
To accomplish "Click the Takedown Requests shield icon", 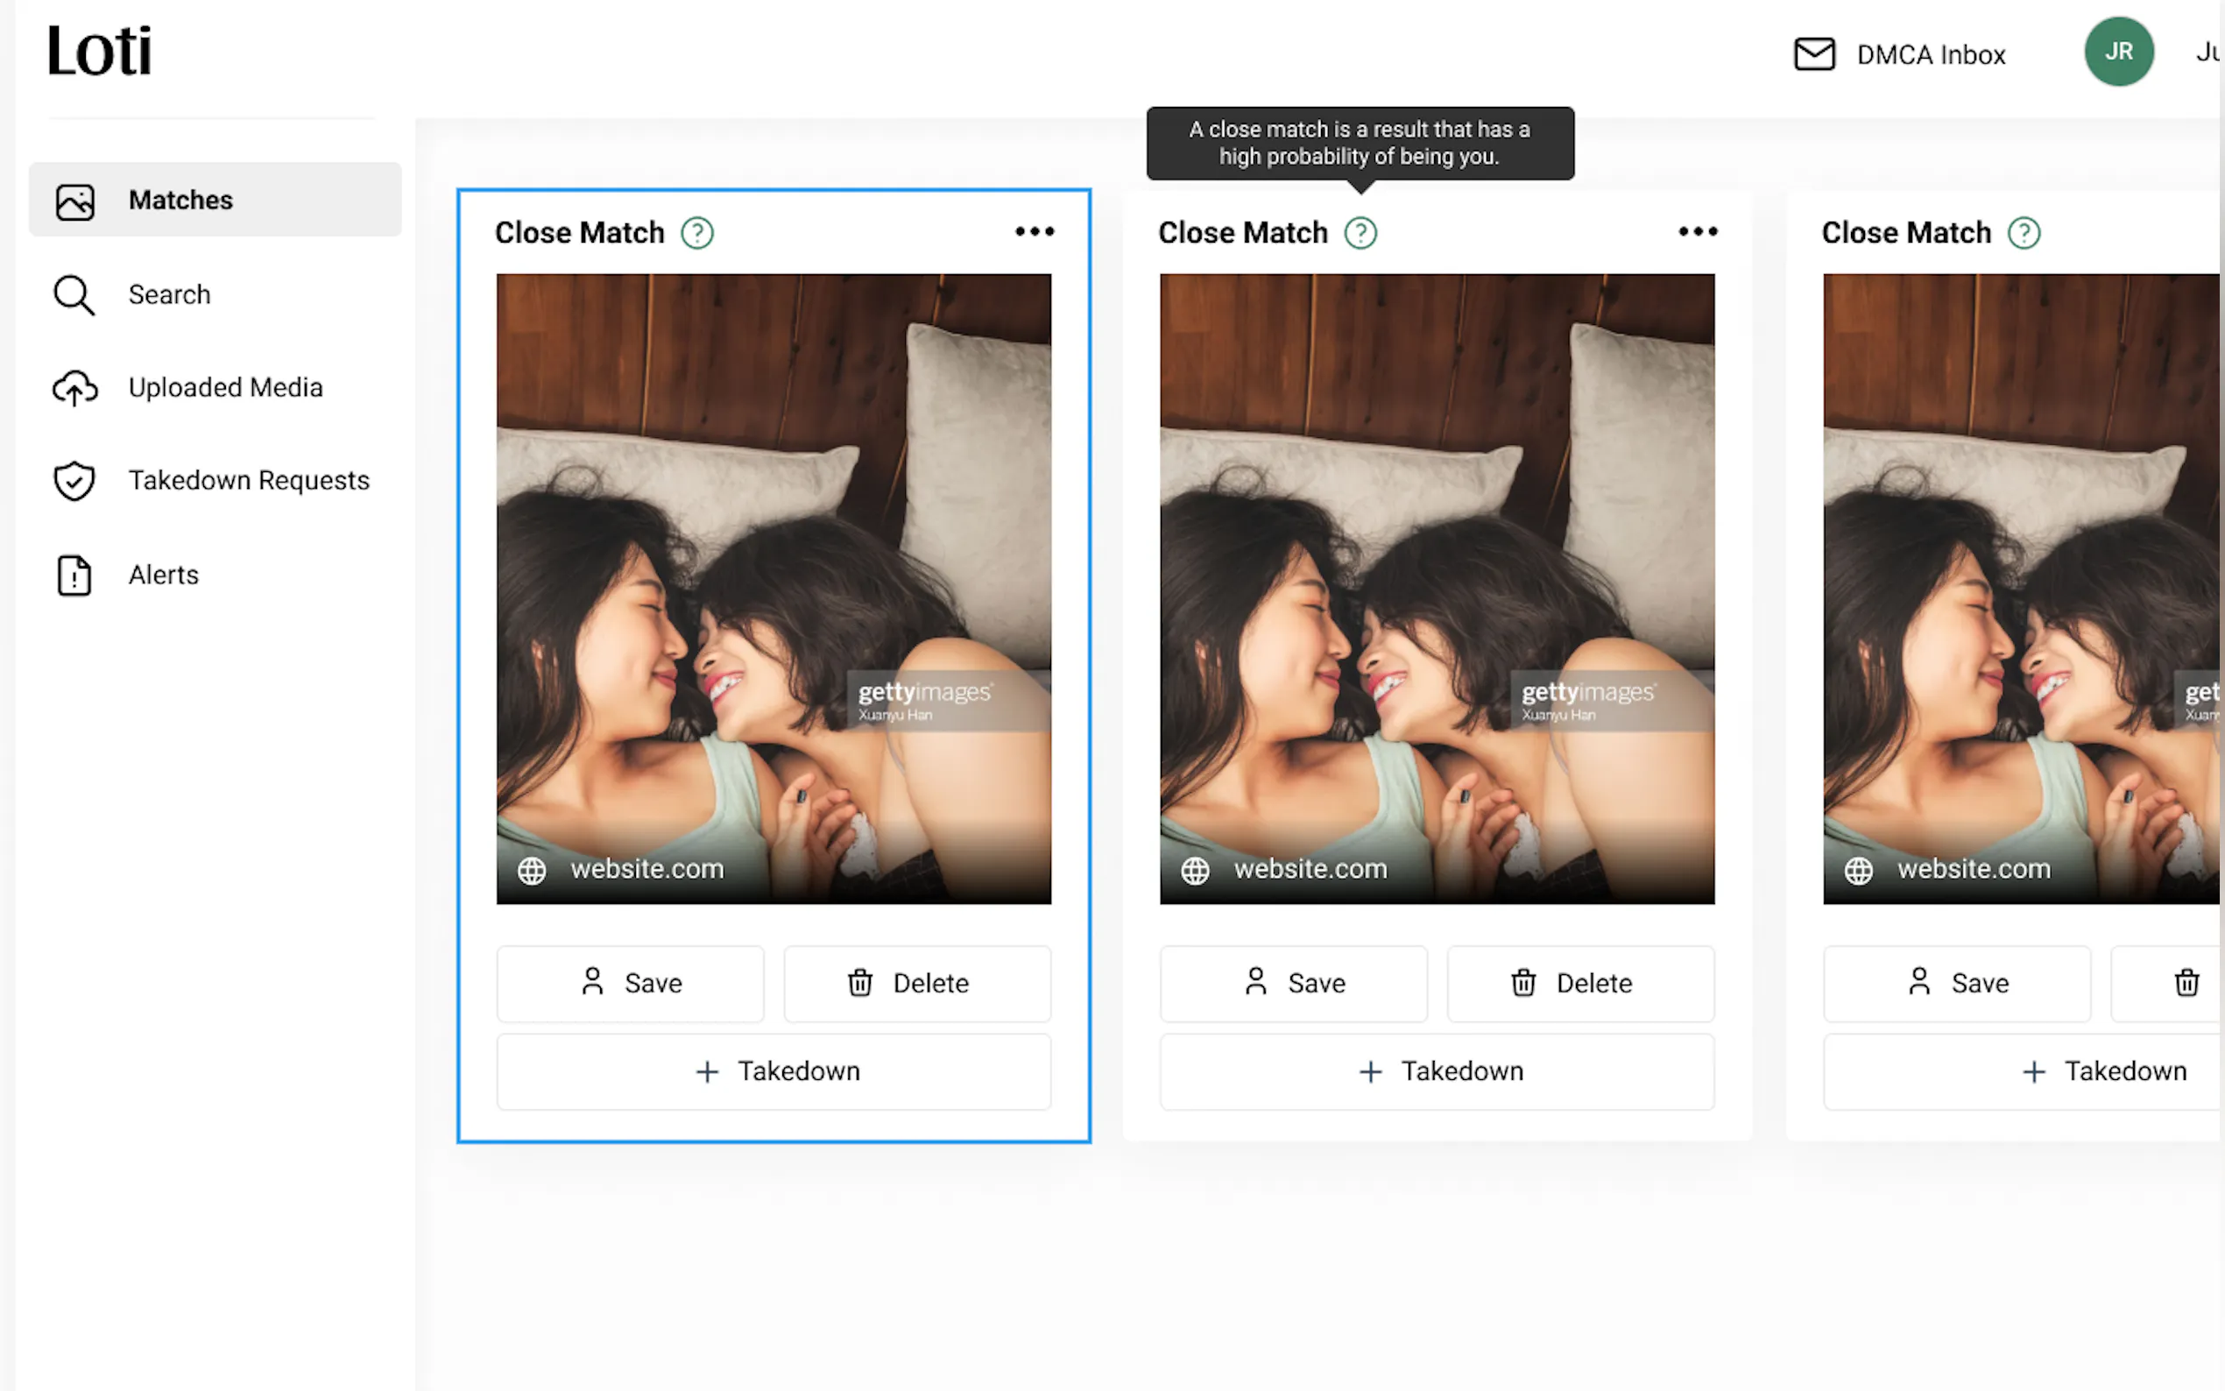I will pos(74,480).
